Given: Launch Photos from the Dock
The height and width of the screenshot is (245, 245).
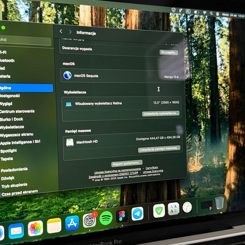Looking at the screenshot, I should click(35, 228).
